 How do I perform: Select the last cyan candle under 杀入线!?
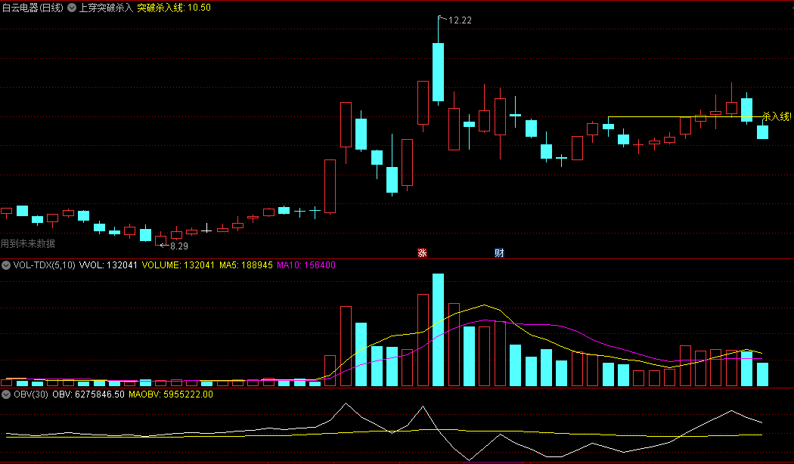pyautogui.click(x=762, y=132)
